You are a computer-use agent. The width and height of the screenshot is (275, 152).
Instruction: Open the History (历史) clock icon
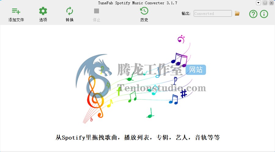(144, 11)
